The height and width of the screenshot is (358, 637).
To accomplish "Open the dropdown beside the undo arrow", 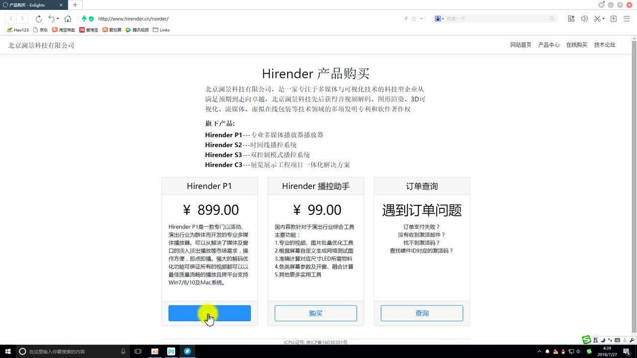I will tap(58, 19).
